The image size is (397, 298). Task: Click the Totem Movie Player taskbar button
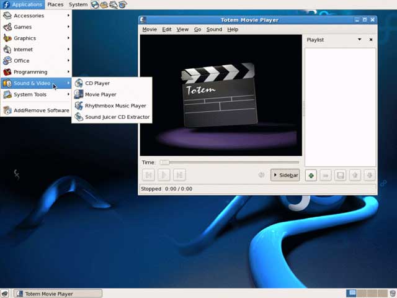click(x=58, y=294)
